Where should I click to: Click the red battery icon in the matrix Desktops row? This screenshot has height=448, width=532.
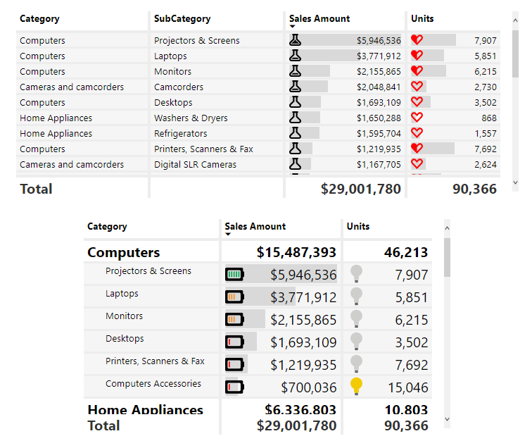[x=234, y=342]
